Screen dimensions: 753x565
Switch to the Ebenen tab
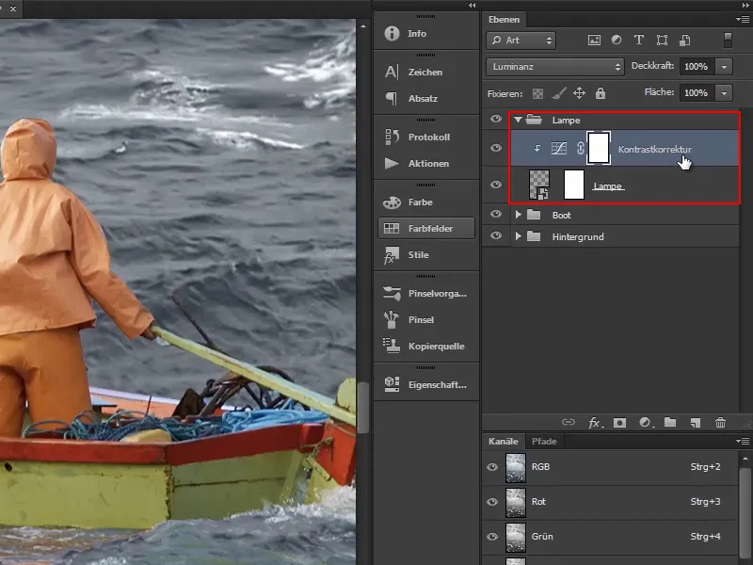point(504,20)
